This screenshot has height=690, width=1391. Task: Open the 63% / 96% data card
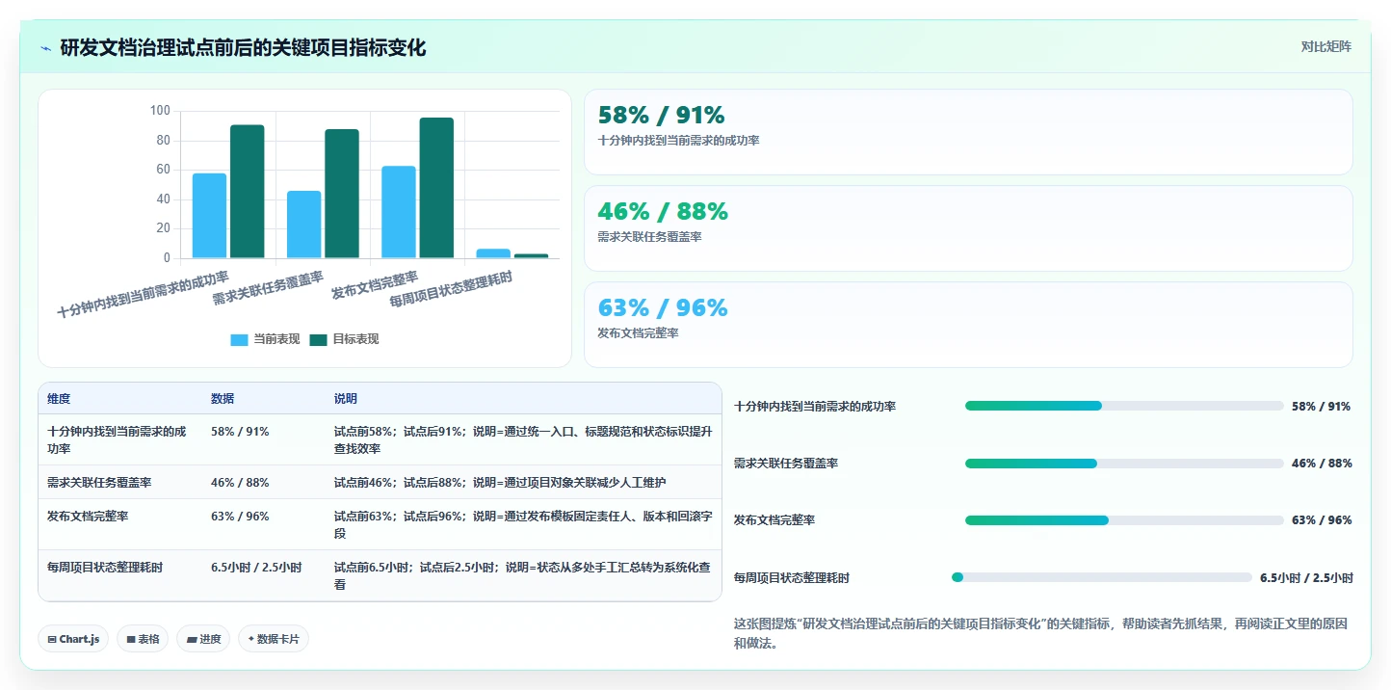tap(968, 325)
